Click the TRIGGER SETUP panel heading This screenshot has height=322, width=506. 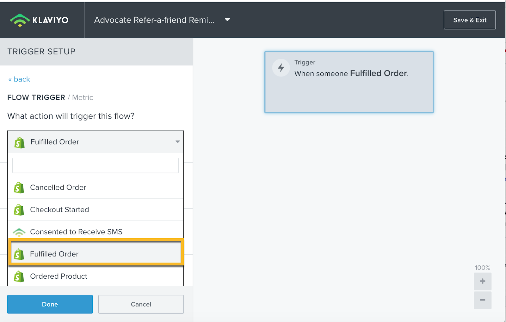41,52
